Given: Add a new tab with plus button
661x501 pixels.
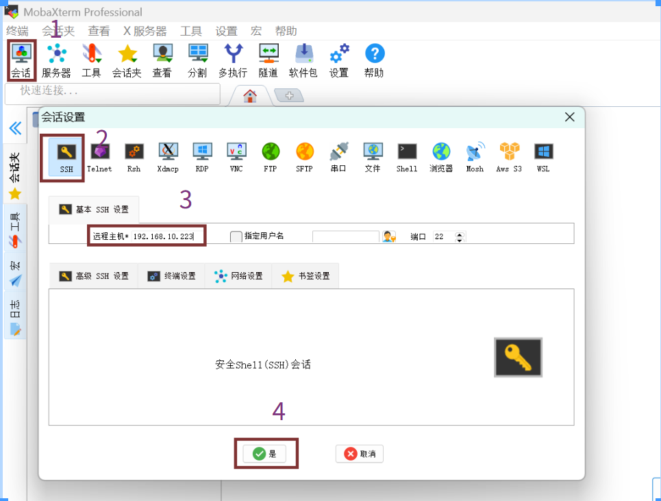Looking at the screenshot, I should (x=289, y=96).
